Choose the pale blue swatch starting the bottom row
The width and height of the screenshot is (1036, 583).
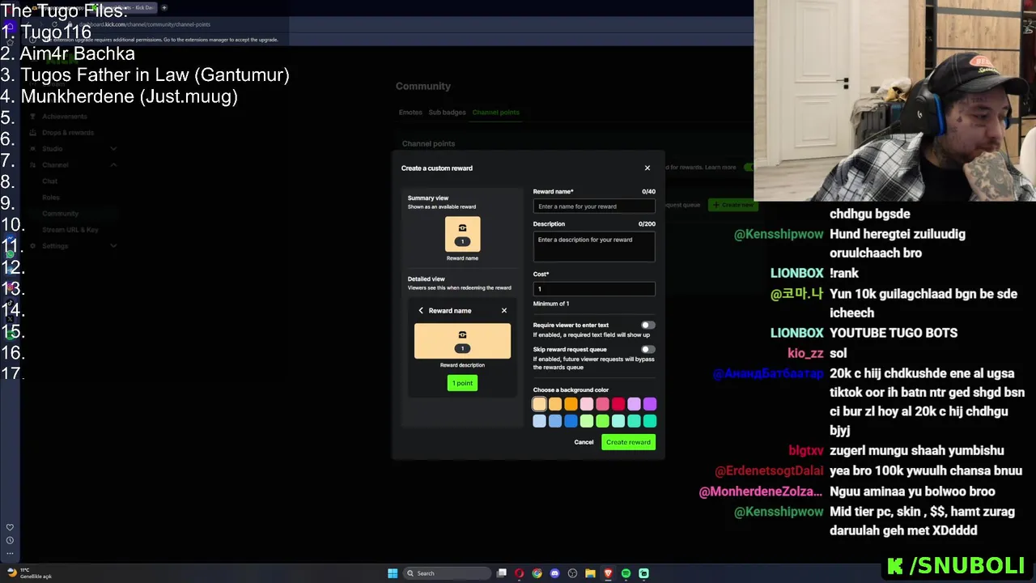tap(539, 421)
